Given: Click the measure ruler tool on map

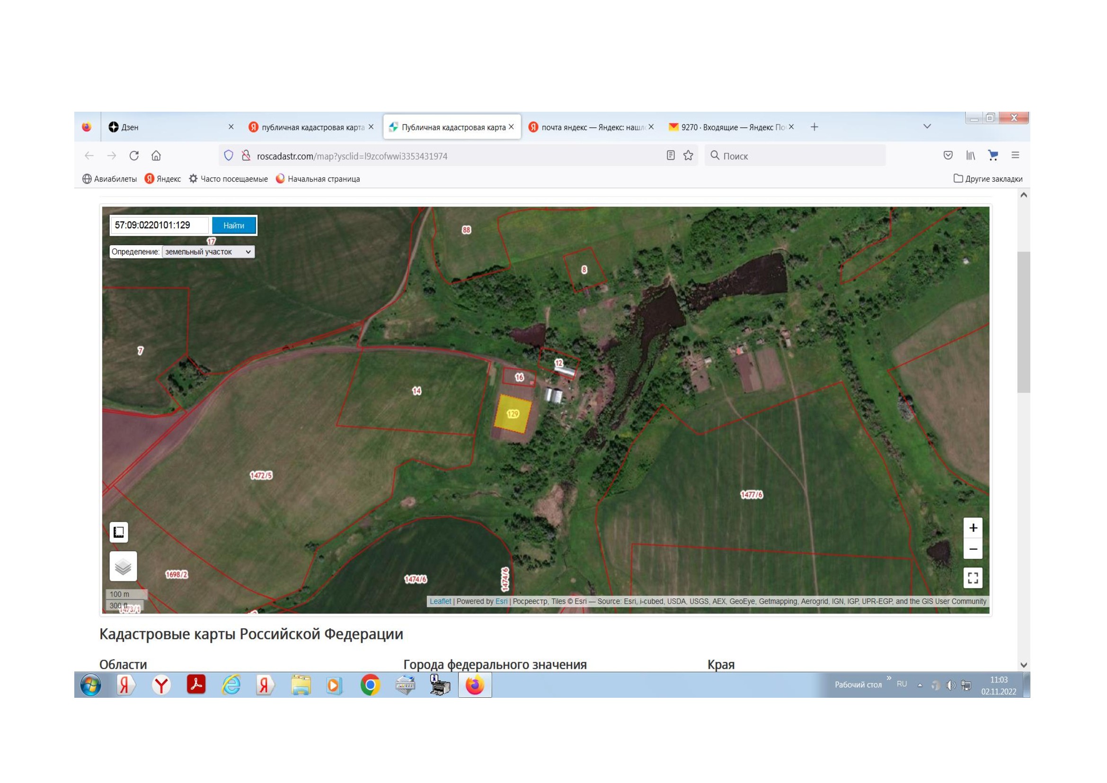Looking at the screenshot, I should (x=119, y=532).
